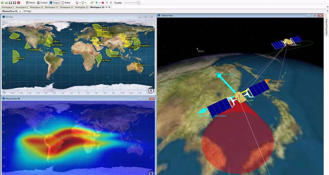Open the Output Properties side panel
Viewport: 329px width, 175px height.
tap(326, 26)
